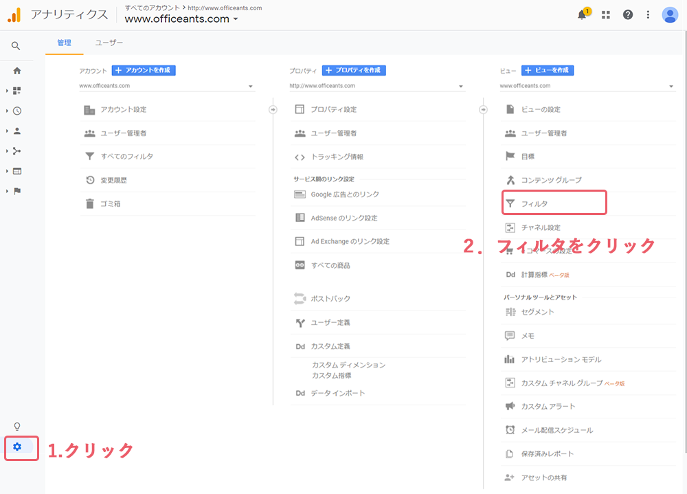This screenshot has height=494, width=687.
Task: Click the property-to-view arrow circle icon
Action: click(x=483, y=109)
